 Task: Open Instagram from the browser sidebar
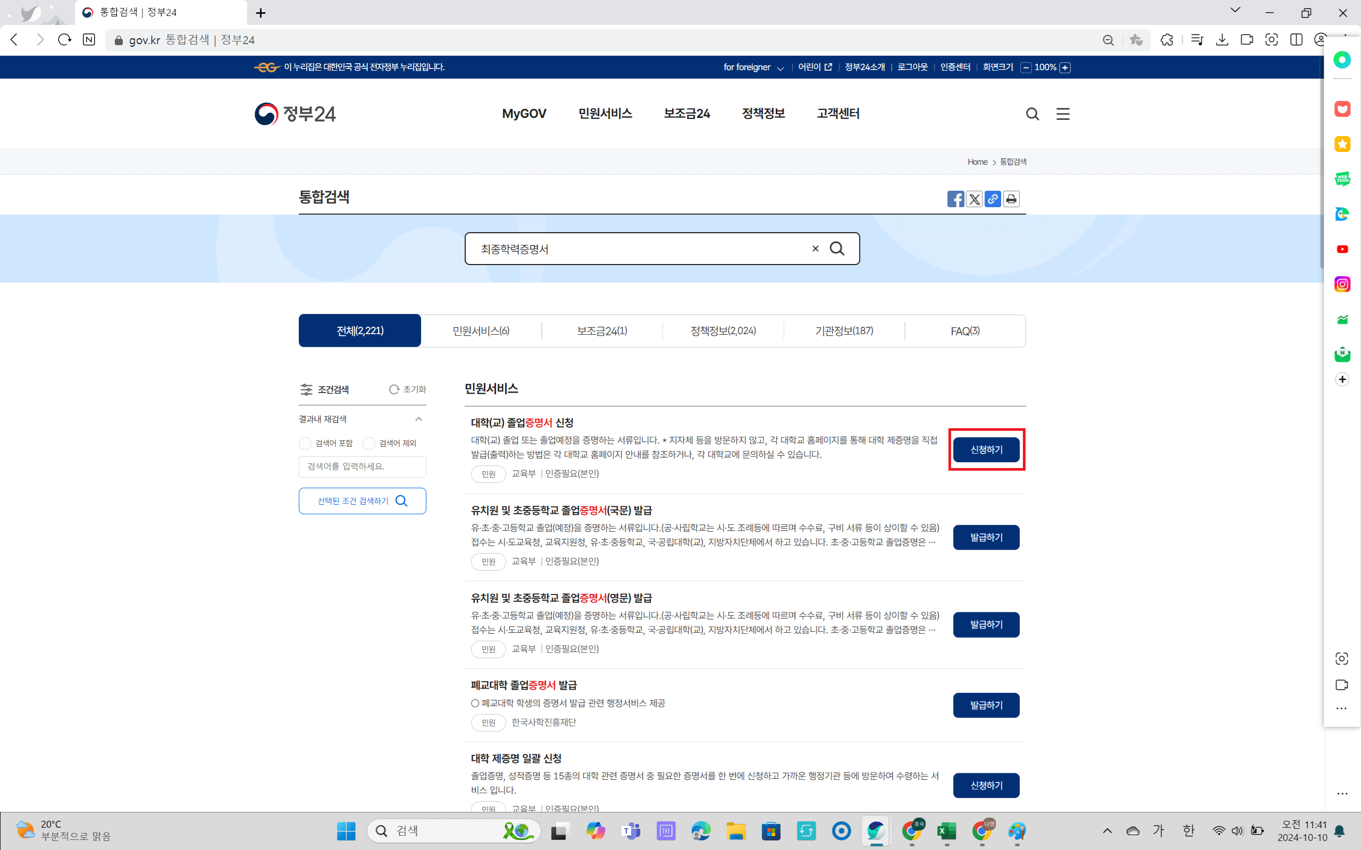point(1343,284)
